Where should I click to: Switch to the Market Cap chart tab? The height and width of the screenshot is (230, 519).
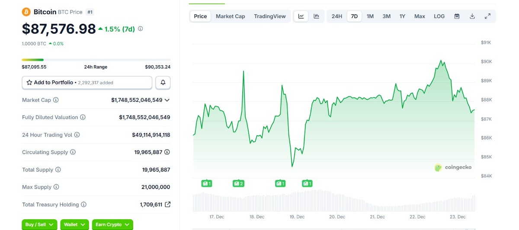point(230,16)
